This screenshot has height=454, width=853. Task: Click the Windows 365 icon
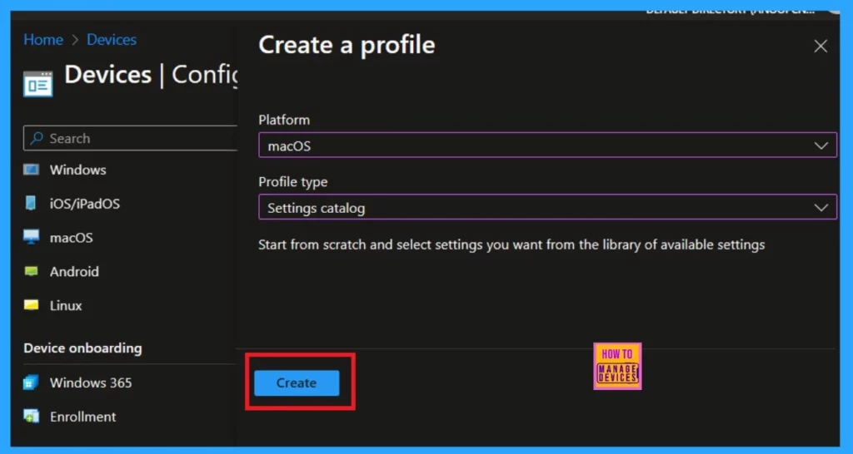click(31, 382)
